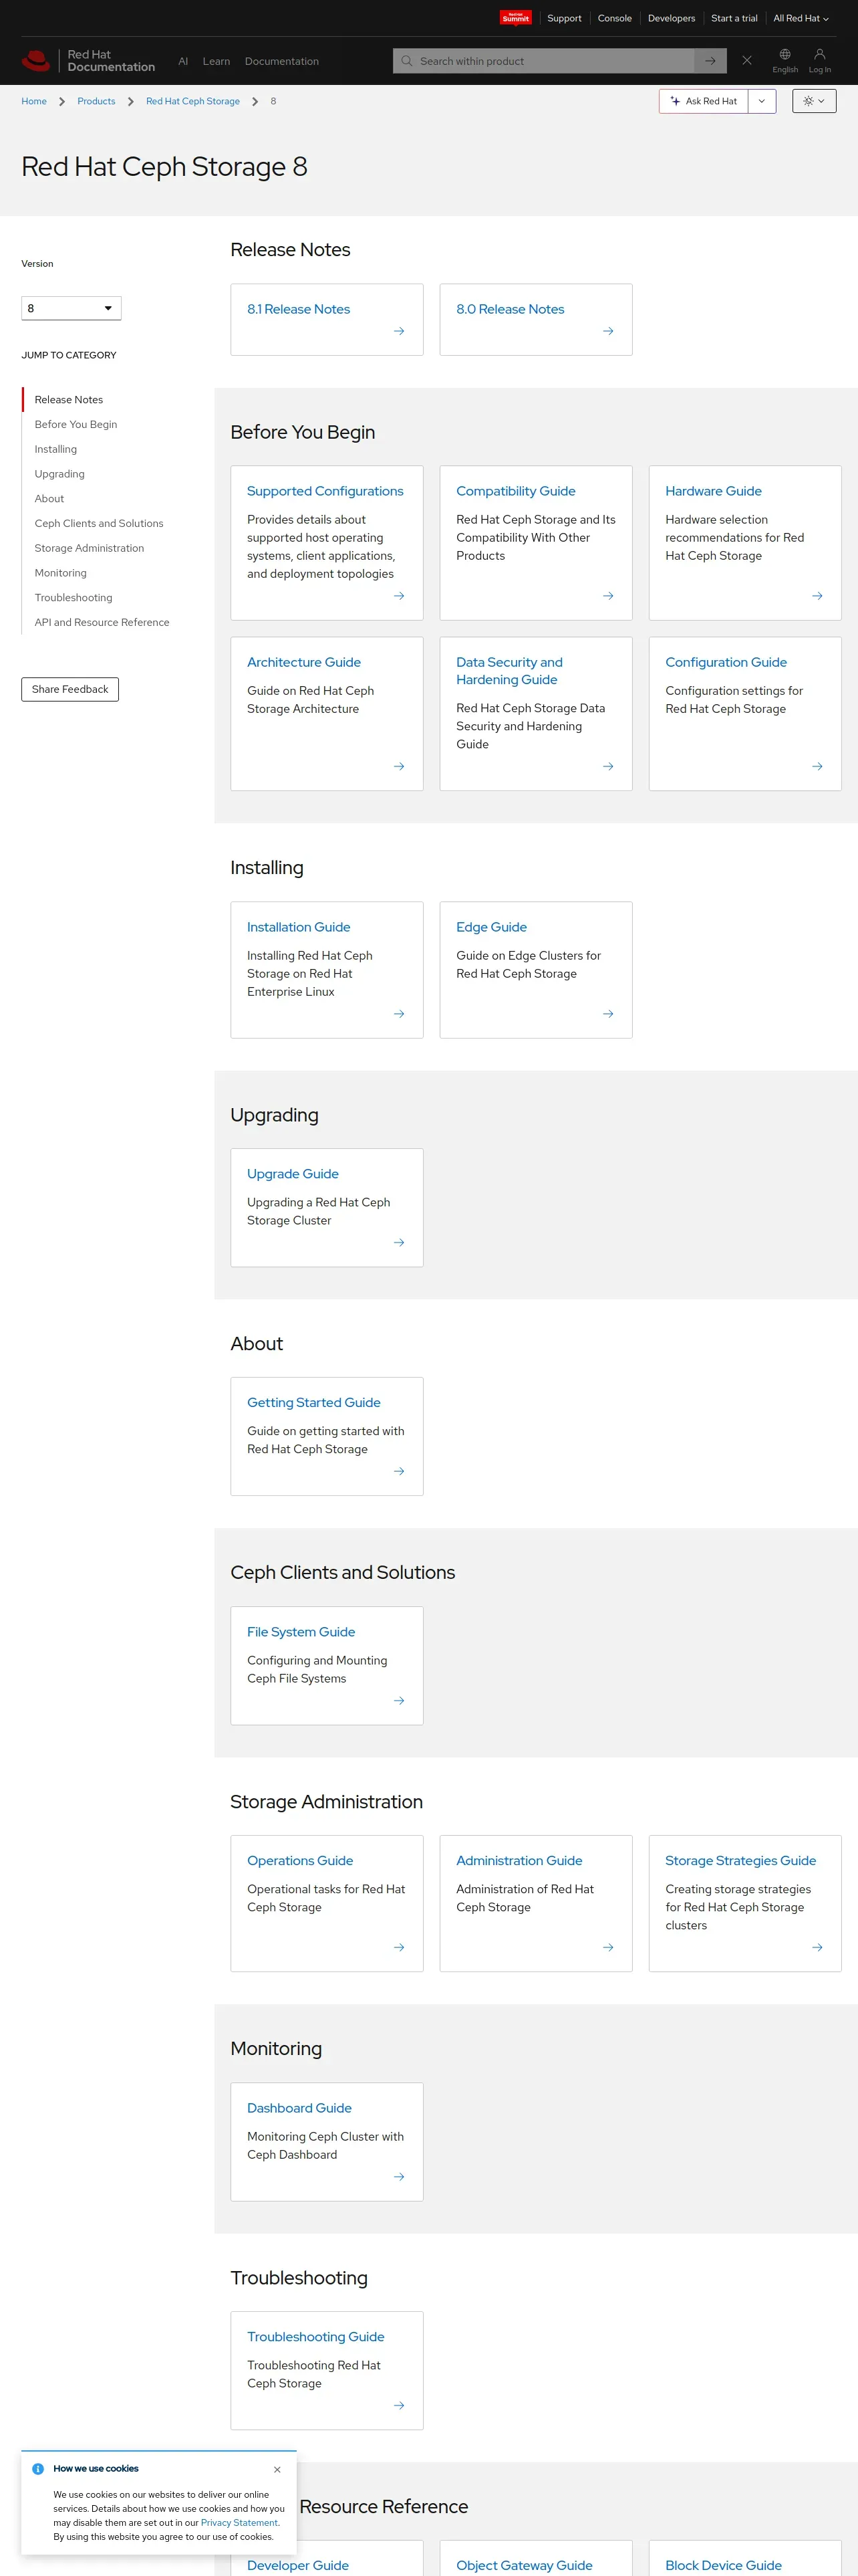858x2576 pixels.
Task: Select Release Notes in the sidebar
Action: (x=69, y=399)
